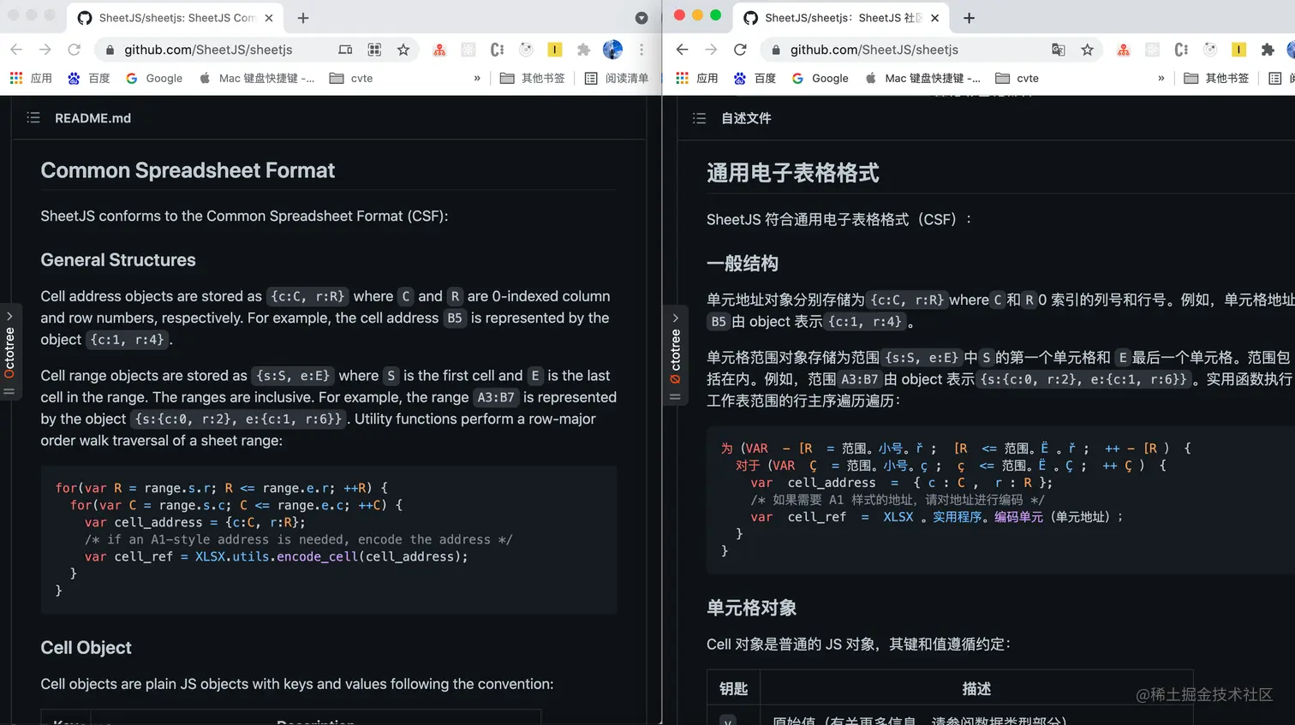Click the left window's address bar URL
The image size is (1295, 725).
pos(208,50)
